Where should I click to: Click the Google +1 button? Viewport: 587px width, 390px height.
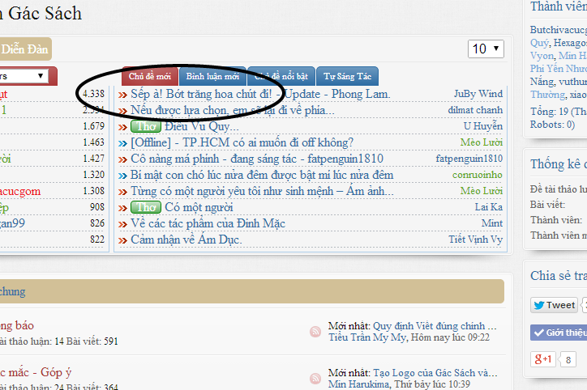tap(543, 359)
